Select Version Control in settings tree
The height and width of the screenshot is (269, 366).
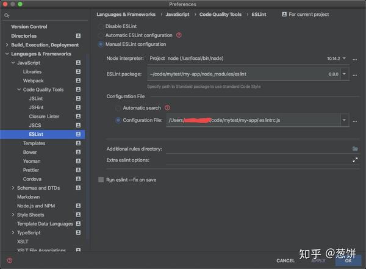tap(29, 27)
